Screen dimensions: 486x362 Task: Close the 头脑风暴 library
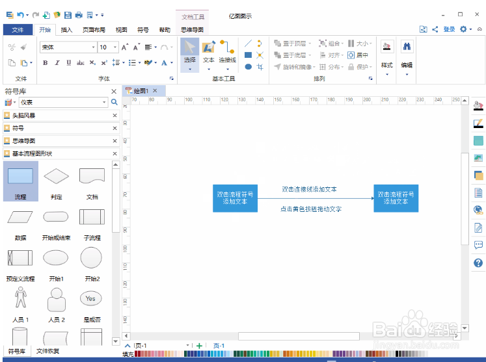tap(115, 115)
